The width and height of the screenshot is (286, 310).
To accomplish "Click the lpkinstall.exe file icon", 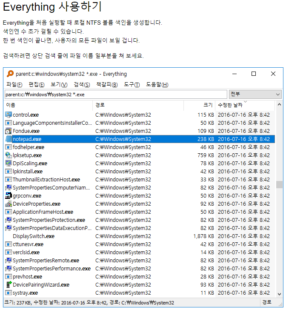I will [x=9, y=172].
